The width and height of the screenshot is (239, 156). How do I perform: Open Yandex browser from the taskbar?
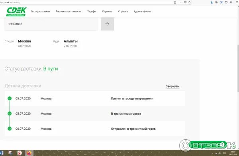click(20, 153)
